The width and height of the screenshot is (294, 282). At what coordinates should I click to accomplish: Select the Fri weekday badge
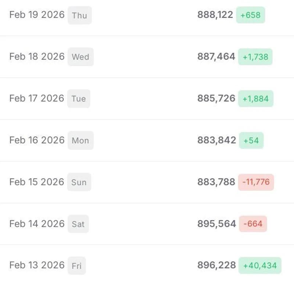pos(77,266)
